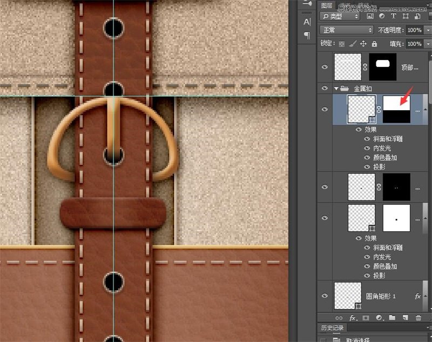Toggle visibility of selected masked shape layer

click(x=325, y=109)
